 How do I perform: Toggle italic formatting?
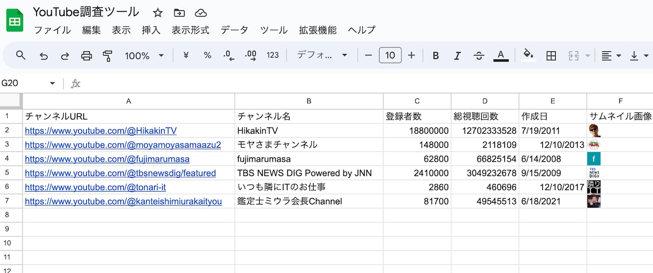457,56
